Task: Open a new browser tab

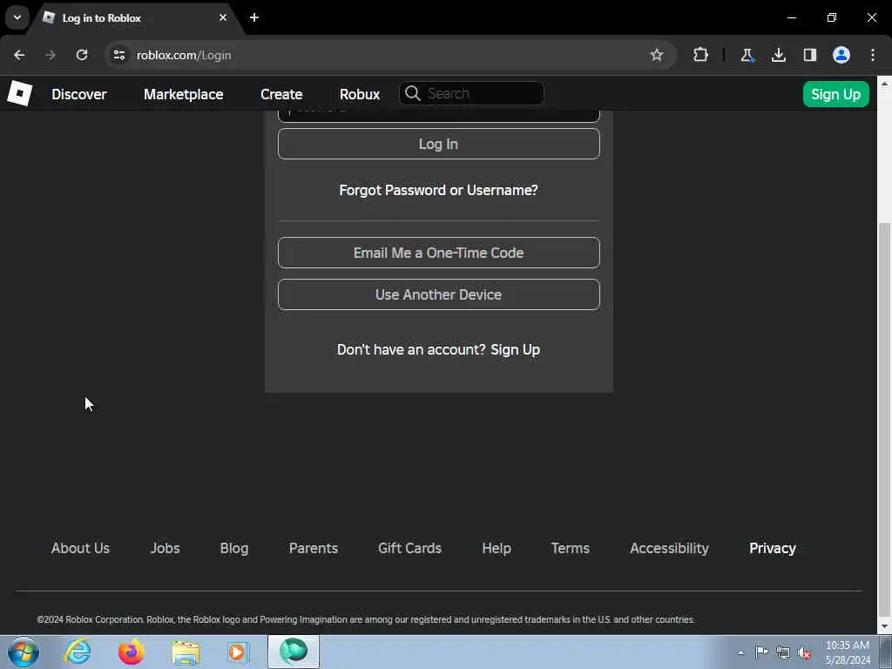Action: [x=254, y=17]
